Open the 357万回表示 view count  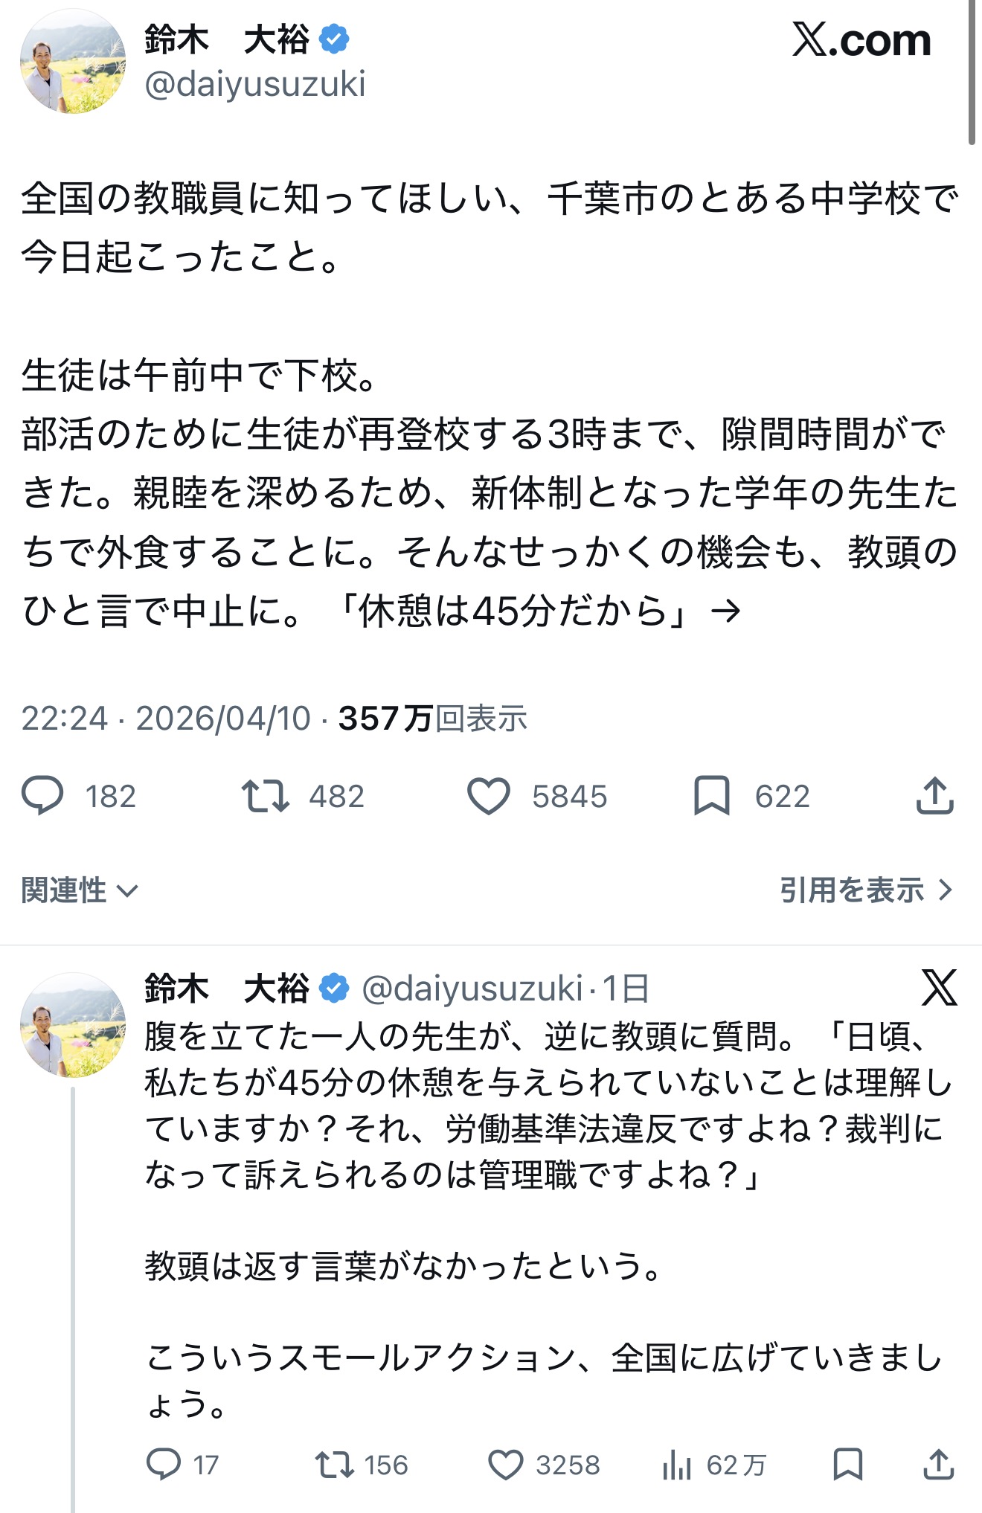(432, 719)
